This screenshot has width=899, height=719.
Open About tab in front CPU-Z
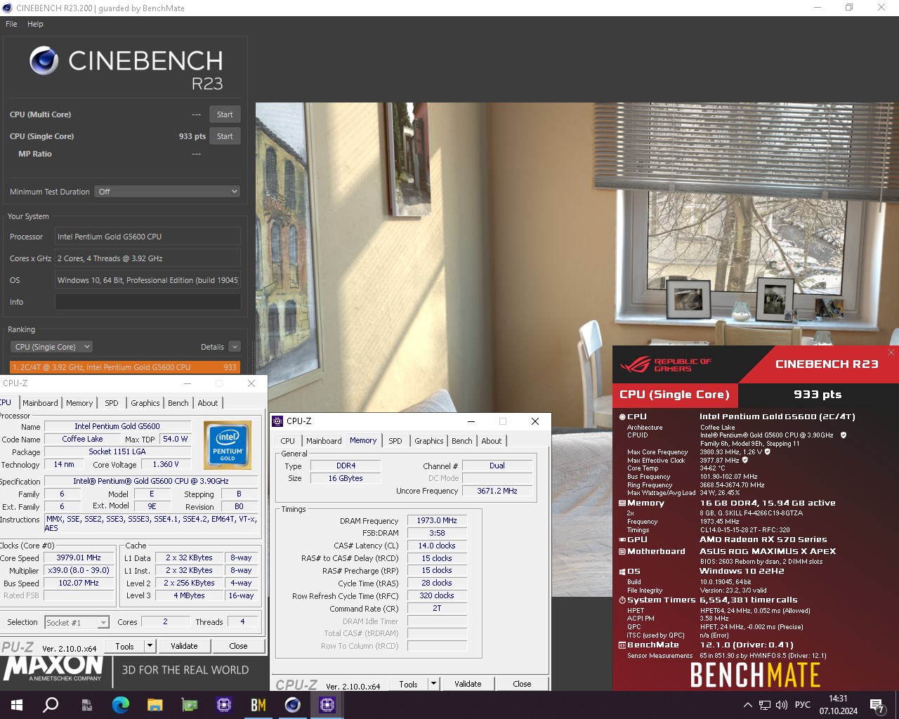tap(492, 441)
